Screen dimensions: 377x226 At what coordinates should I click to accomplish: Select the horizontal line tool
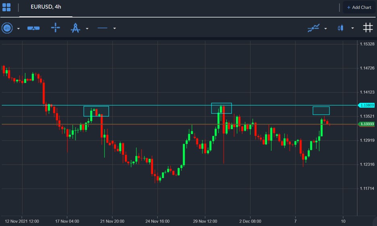pyautogui.click(x=102, y=28)
